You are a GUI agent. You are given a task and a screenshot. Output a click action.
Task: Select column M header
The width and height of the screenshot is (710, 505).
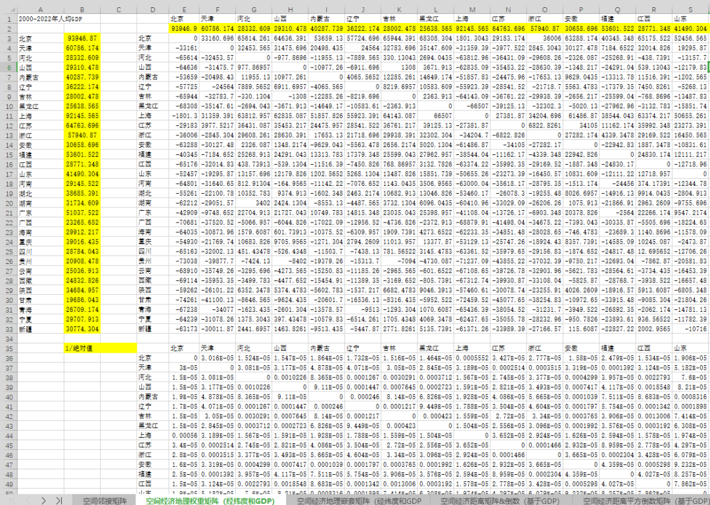(x=472, y=9)
